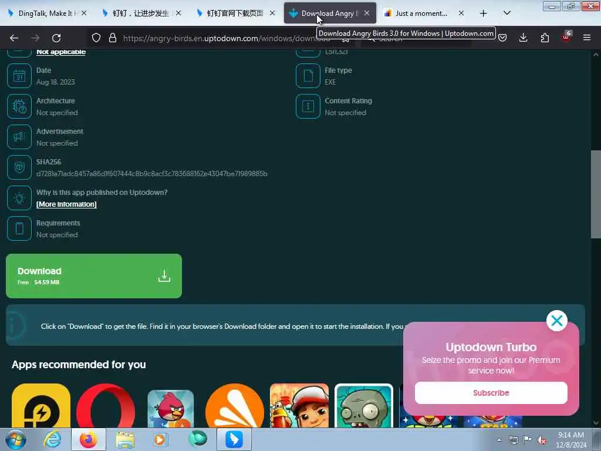Screen dimensions: 601x451
Task: Open the yellow LDPlayer app thumbnail
Action: tap(41, 406)
